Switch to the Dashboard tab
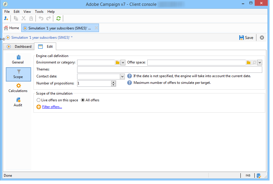 (19, 47)
